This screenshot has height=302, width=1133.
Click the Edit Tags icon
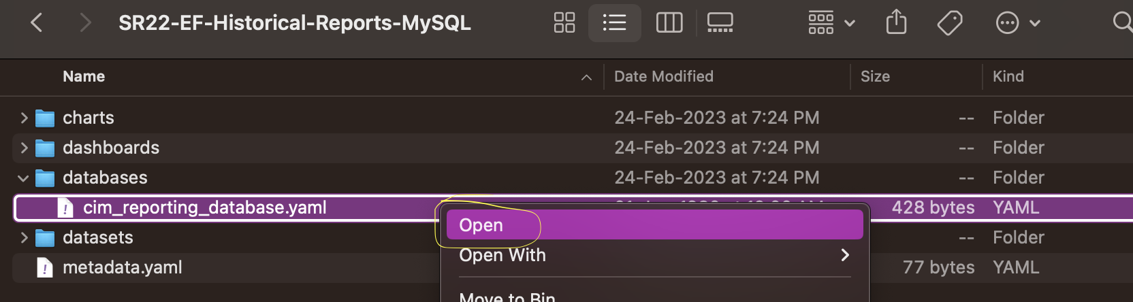click(x=949, y=23)
